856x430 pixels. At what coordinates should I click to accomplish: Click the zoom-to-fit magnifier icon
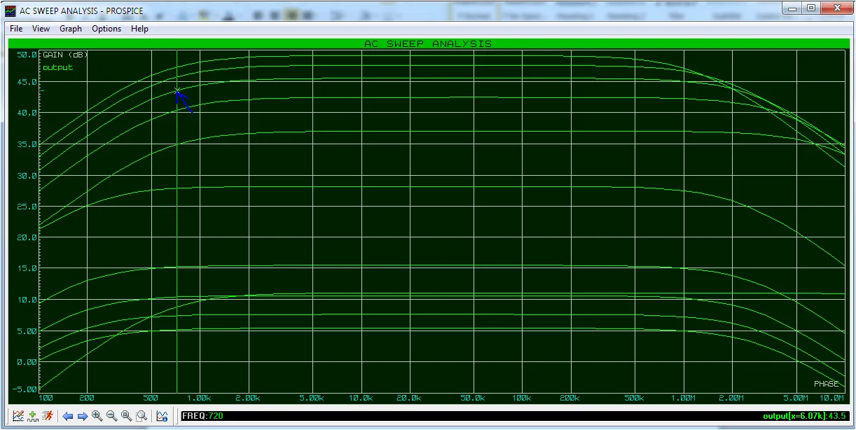[x=126, y=416]
